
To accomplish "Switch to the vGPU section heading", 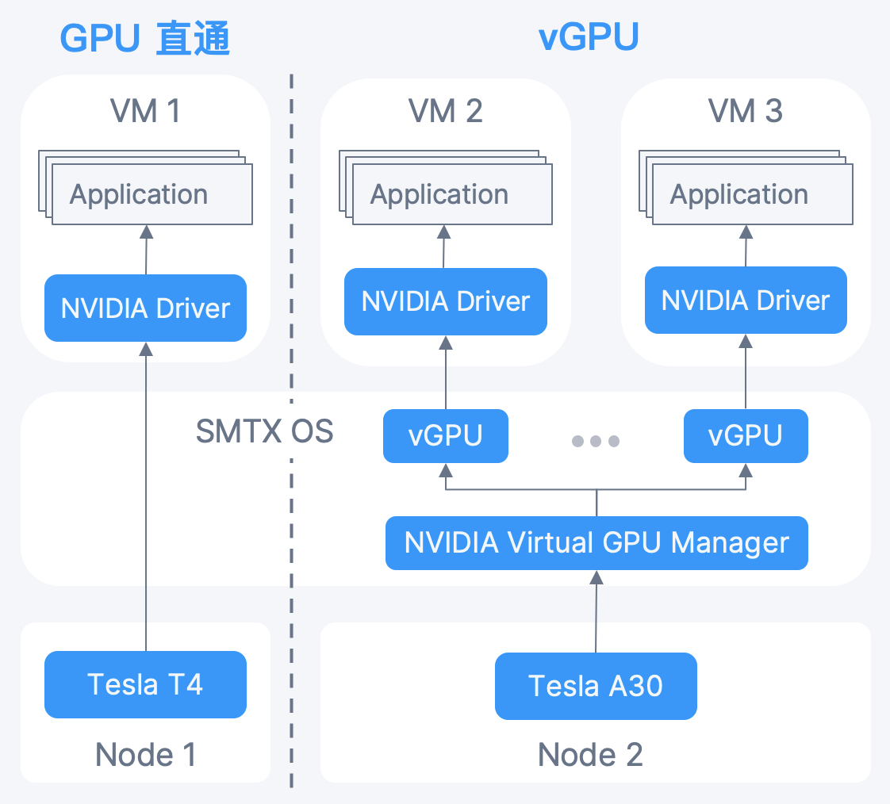I will point(588,36).
